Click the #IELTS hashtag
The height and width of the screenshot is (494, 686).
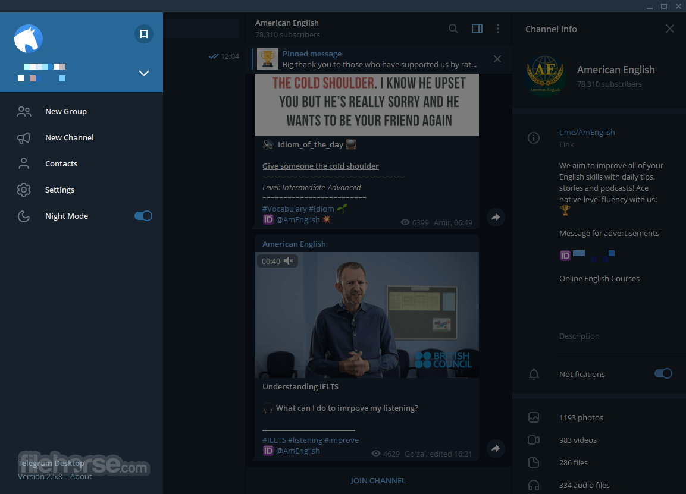tap(274, 440)
